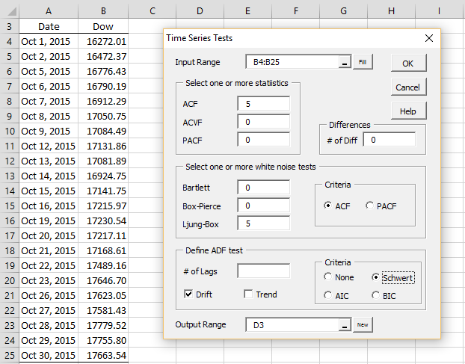Select row 14 header
This screenshot has width=465, height=364.
pos(10,191)
